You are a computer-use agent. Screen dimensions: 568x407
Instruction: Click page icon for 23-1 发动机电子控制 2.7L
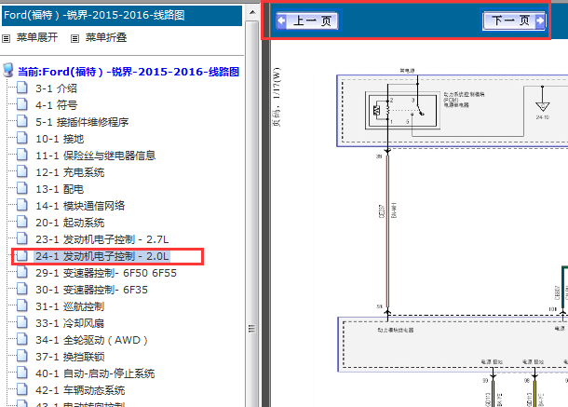pyautogui.click(x=22, y=238)
